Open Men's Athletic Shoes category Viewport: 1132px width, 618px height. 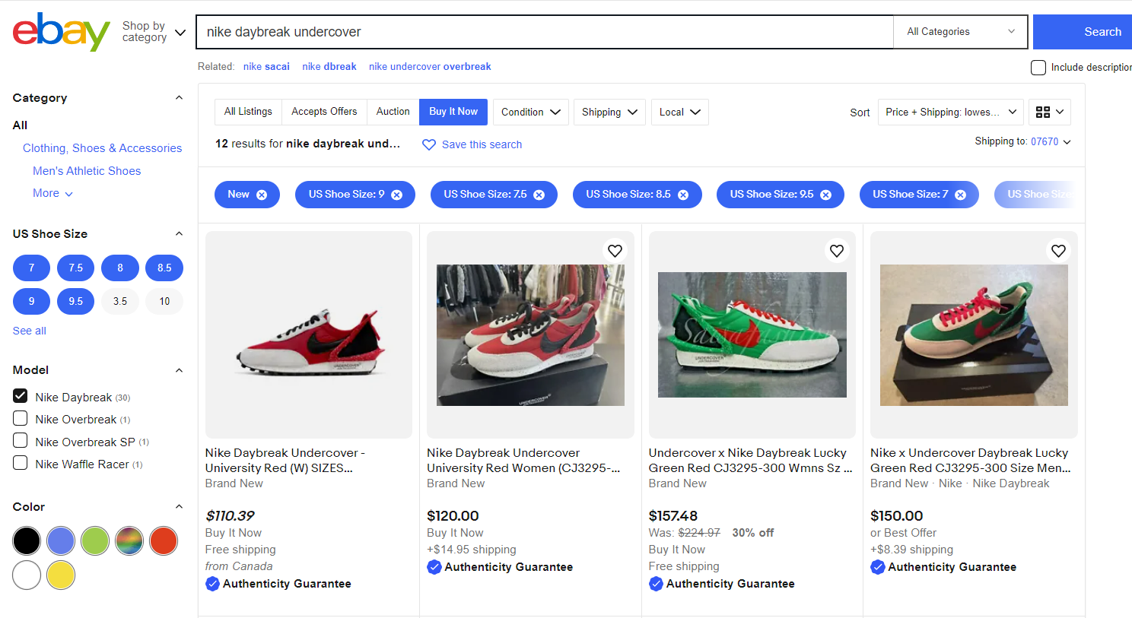tap(87, 171)
